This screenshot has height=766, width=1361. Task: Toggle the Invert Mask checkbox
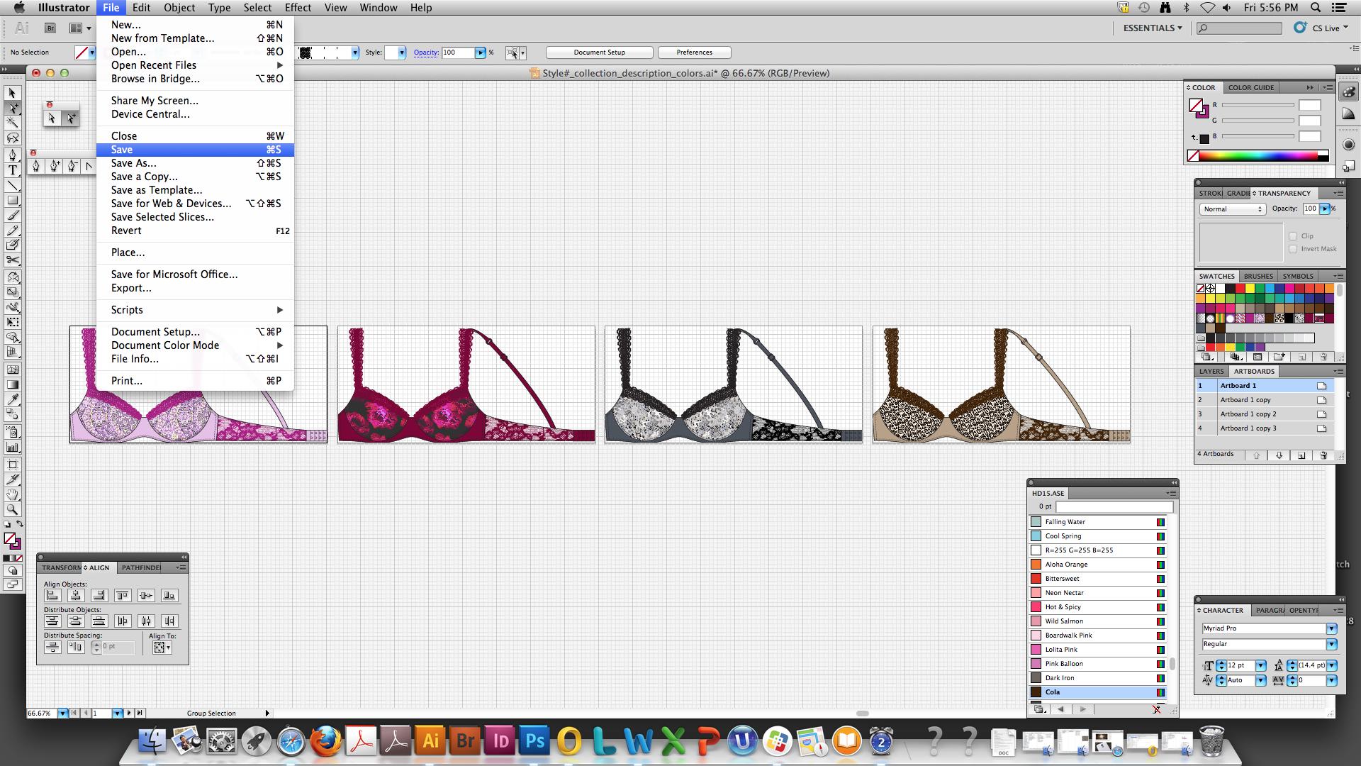tap(1293, 249)
